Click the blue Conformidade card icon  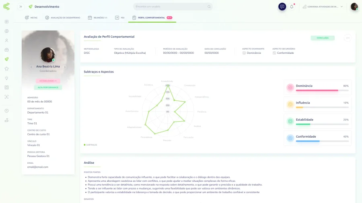pyautogui.click(x=290, y=138)
